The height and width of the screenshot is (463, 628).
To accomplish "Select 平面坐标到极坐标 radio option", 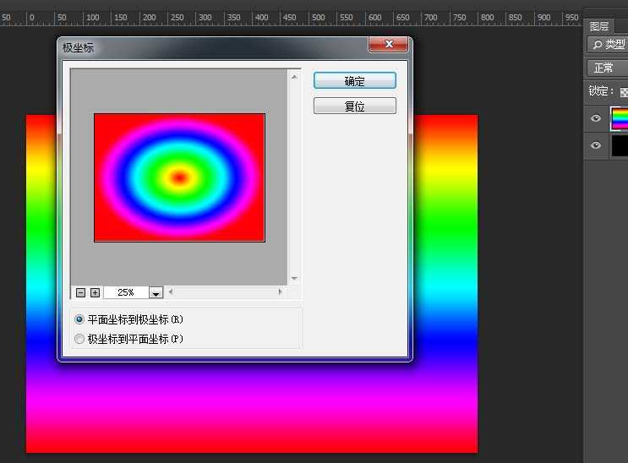I will [x=80, y=320].
